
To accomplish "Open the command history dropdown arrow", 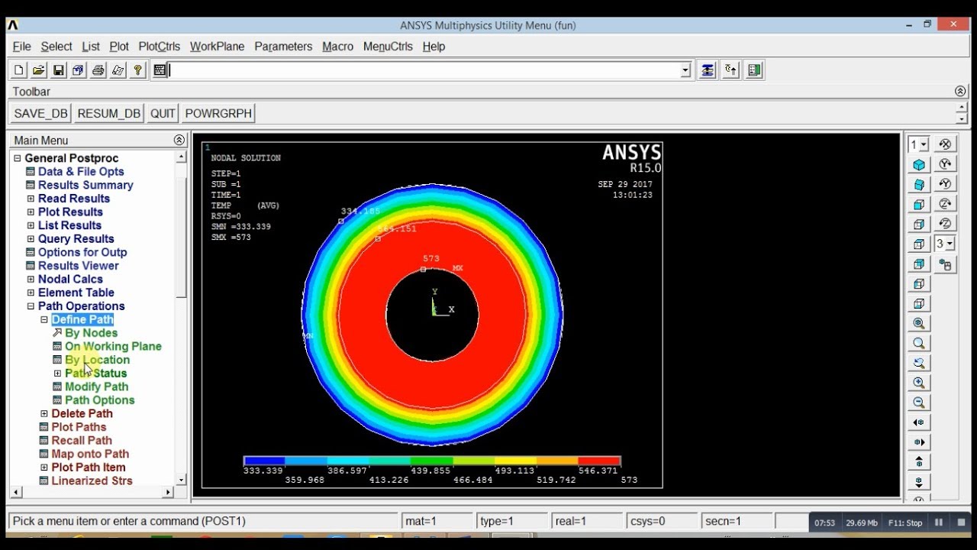I will coord(685,71).
